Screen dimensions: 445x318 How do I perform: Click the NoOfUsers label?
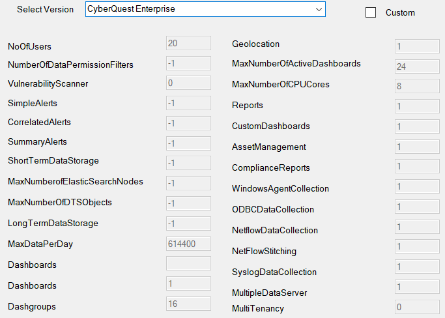[29, 46]
